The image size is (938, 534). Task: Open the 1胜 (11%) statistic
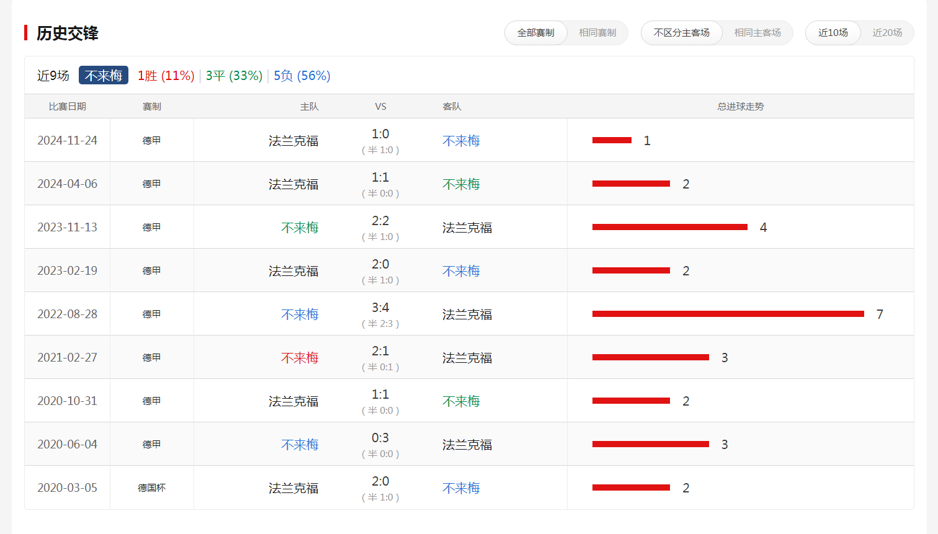pos(166,75)
